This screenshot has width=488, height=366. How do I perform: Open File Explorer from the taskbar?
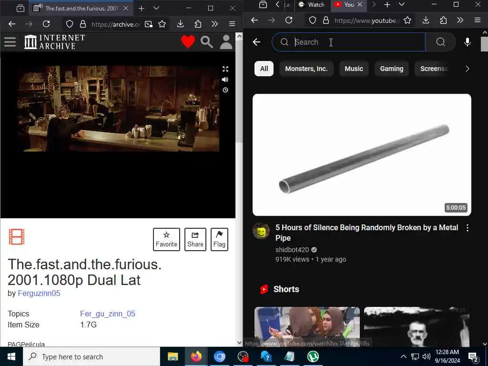click(173, 356)
